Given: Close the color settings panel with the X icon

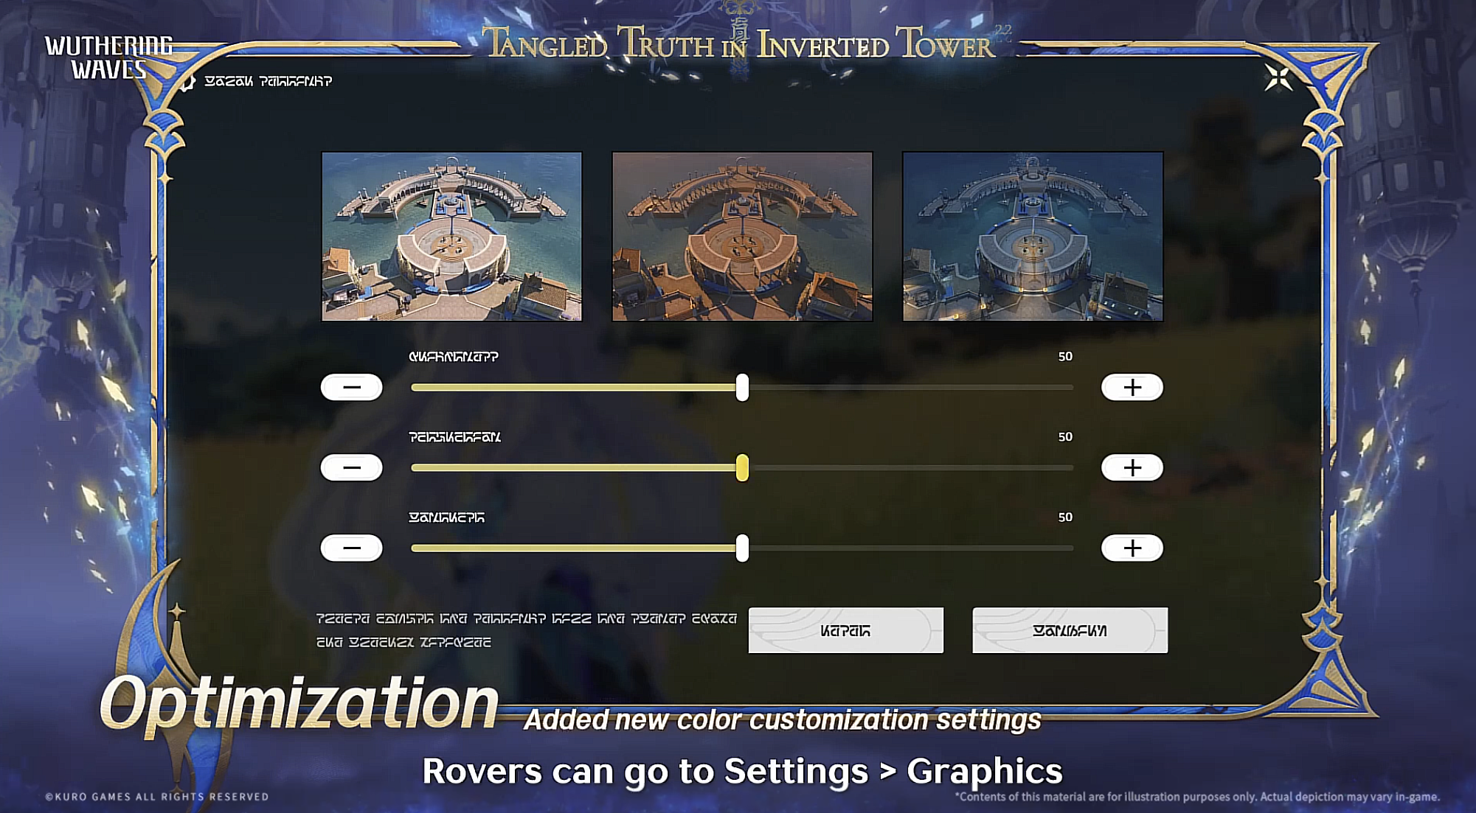Looking at the screenshot, I should 1278,77.
